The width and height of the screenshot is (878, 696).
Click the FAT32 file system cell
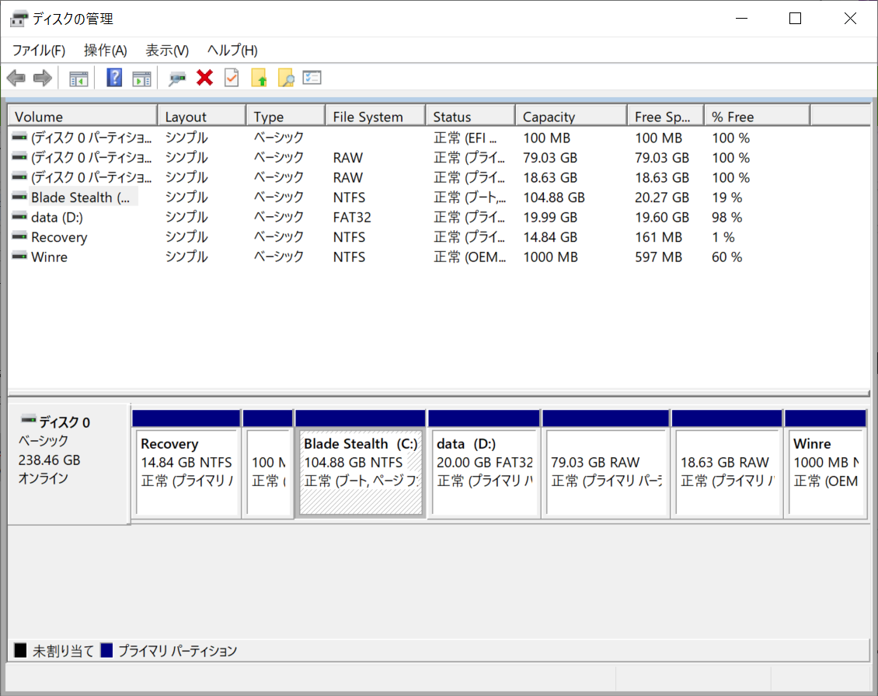(x=352, y=217)
